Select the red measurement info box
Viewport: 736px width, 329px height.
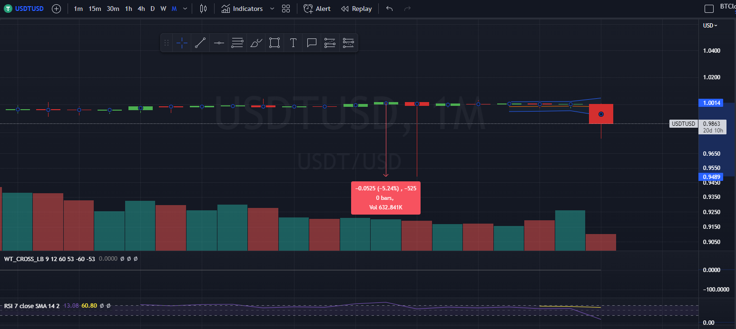pos(386,198)
